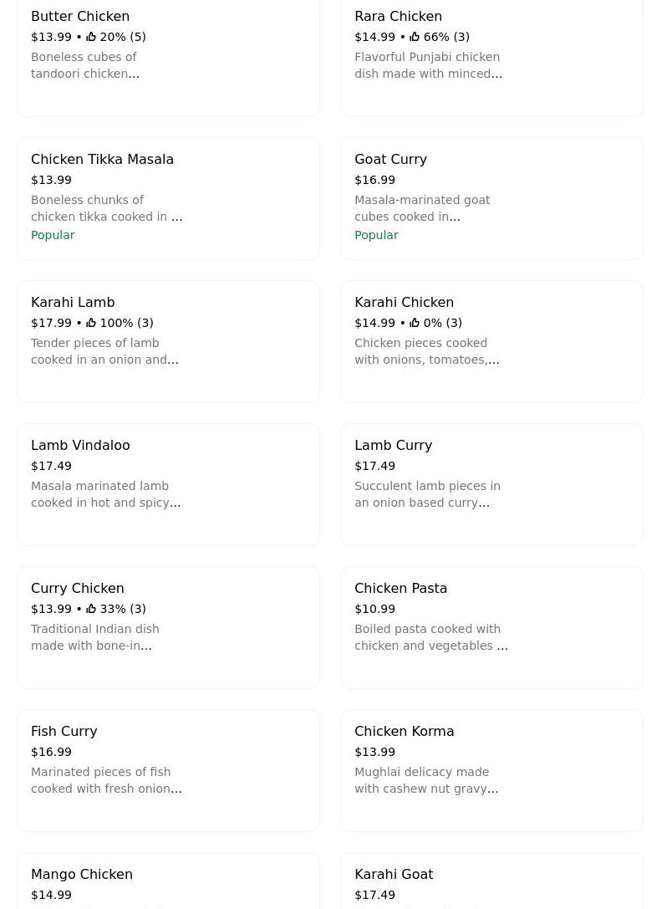Click thumbs-up rating icon for Rara Chicken
Viewport: 672px width, 909px height.
point(415,37)
